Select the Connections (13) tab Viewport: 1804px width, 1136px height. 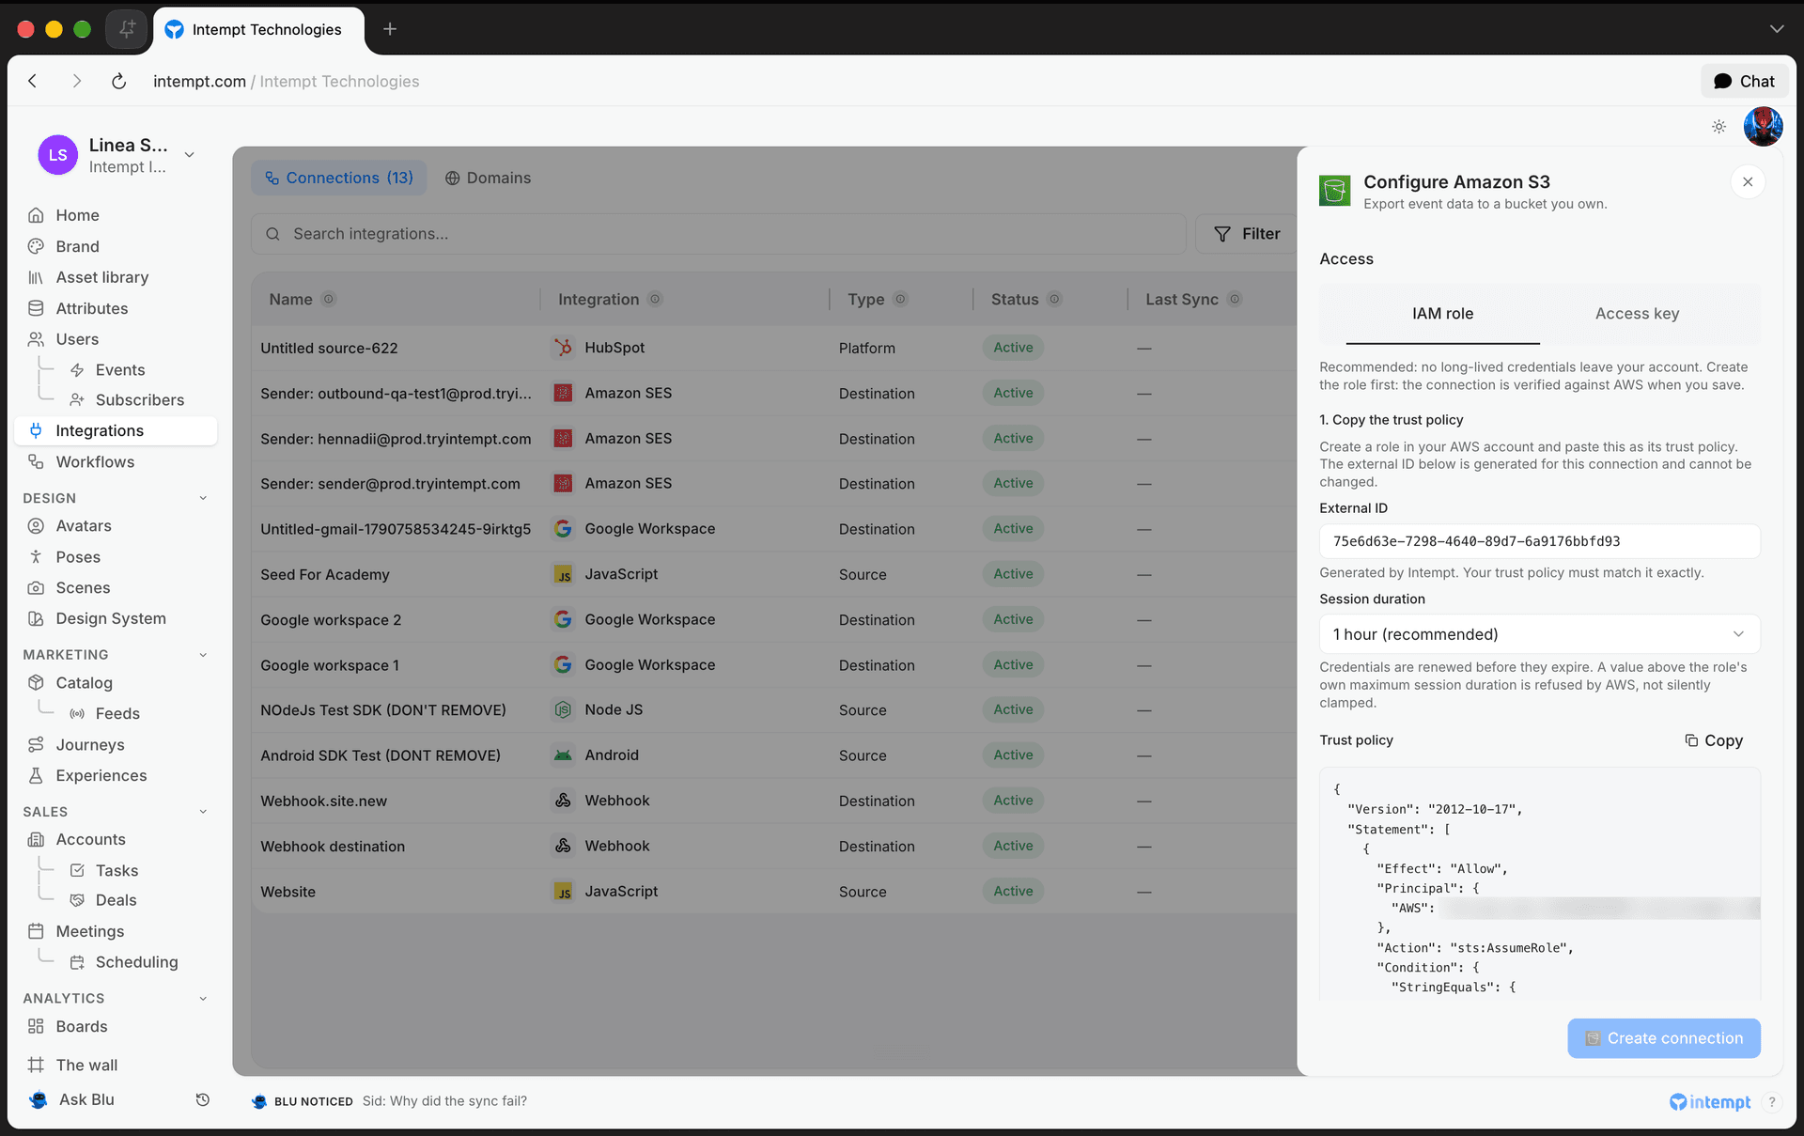[x=339, y=179]
